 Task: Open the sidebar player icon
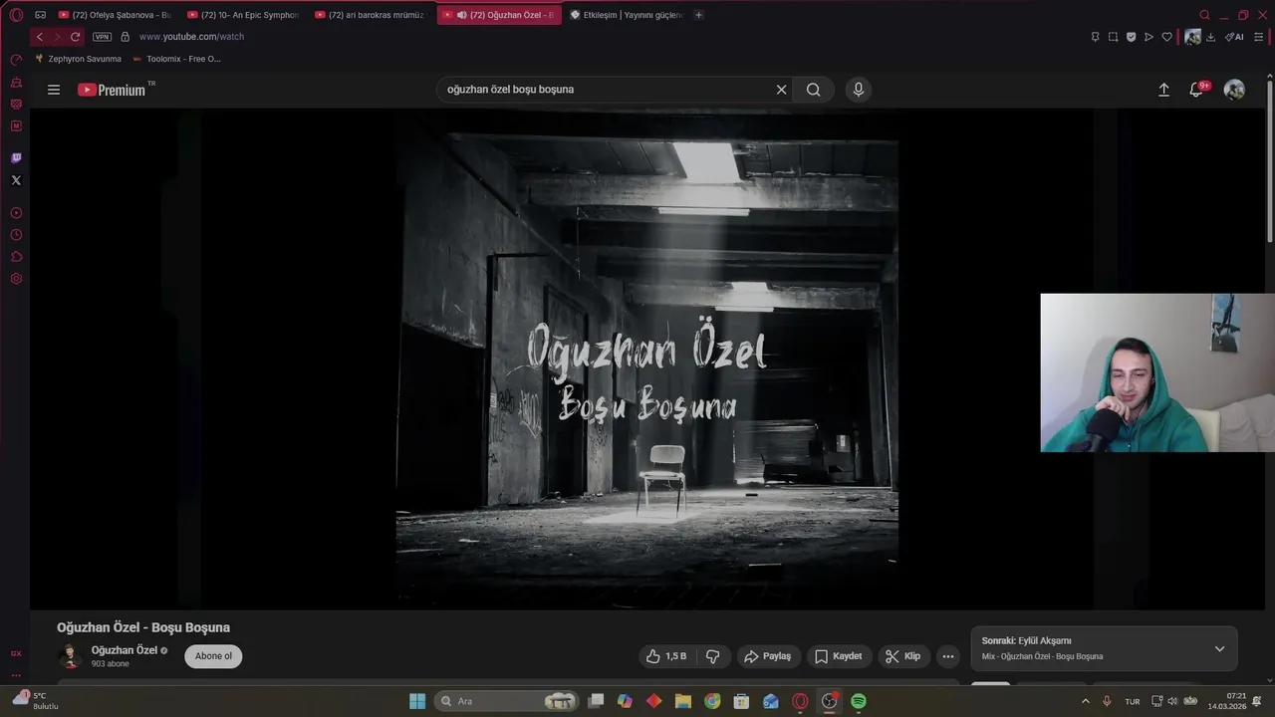(16, 213)
